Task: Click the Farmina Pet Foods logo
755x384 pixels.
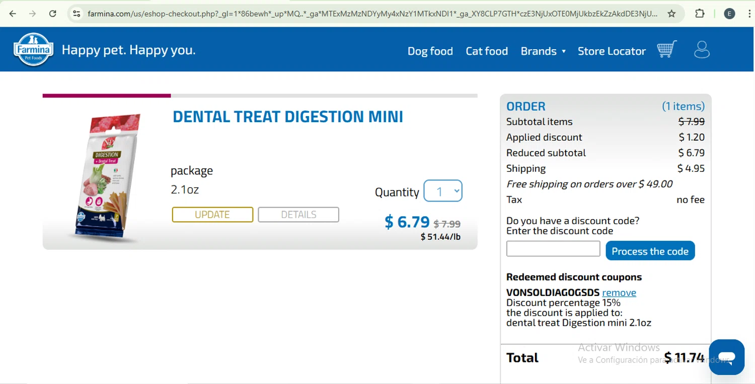Action: [33, 50]
